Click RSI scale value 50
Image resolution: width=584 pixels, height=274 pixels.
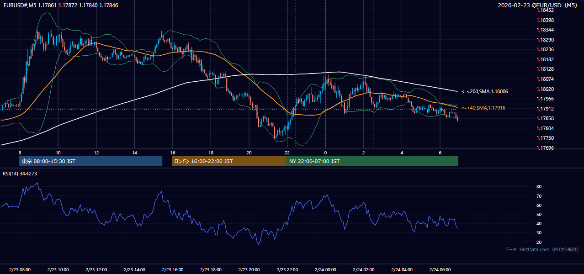click(x=539, y=214)
